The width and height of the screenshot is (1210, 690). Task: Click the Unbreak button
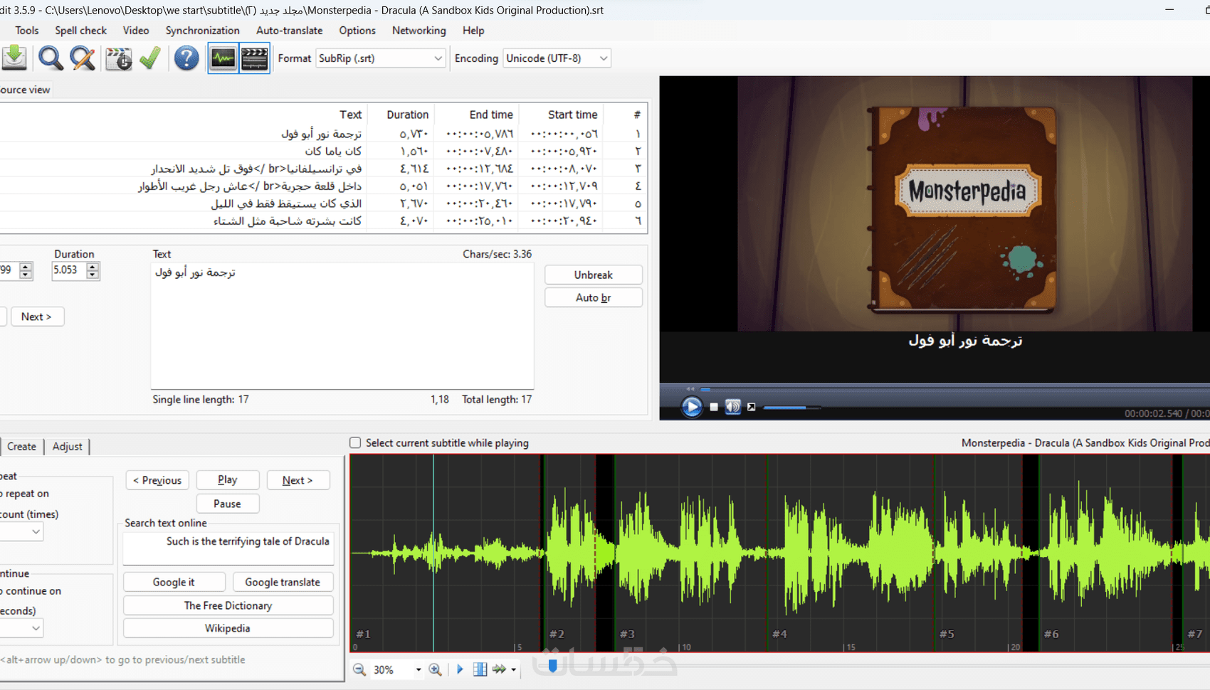[x=593, y=275]
